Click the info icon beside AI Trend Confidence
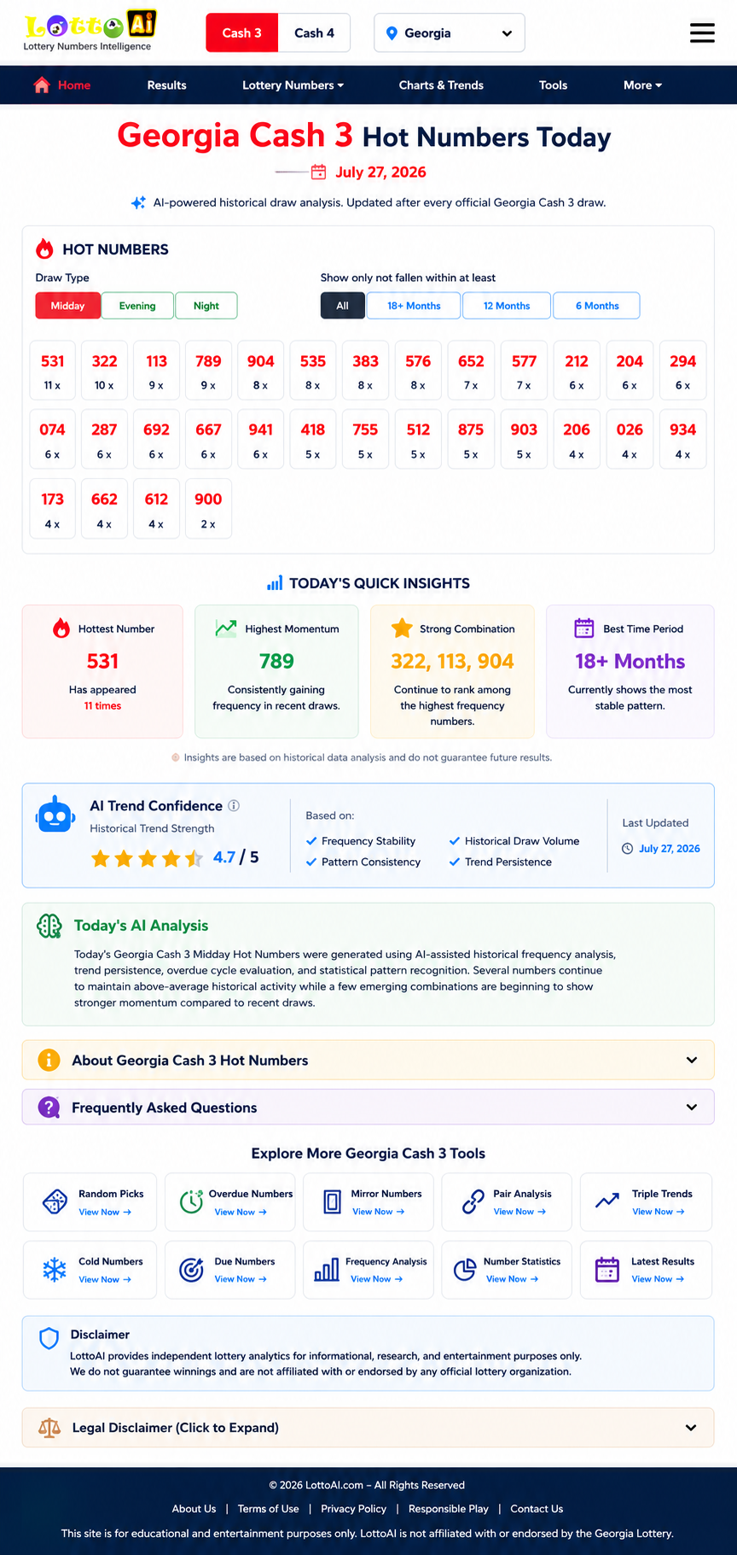Screen dimensions: 737x1555 point(234,805)
